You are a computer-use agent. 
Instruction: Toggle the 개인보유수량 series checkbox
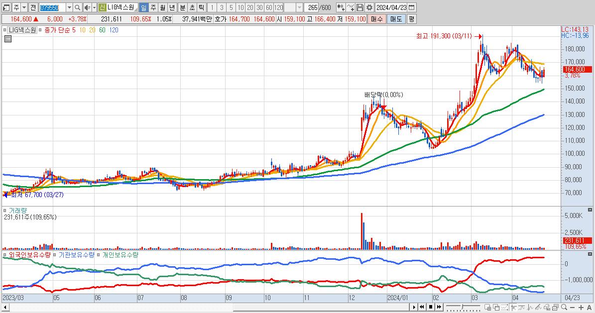click(x=99, y=255)
